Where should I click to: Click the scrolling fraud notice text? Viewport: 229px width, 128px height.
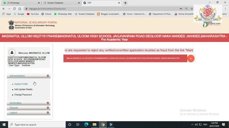[129, 50]
